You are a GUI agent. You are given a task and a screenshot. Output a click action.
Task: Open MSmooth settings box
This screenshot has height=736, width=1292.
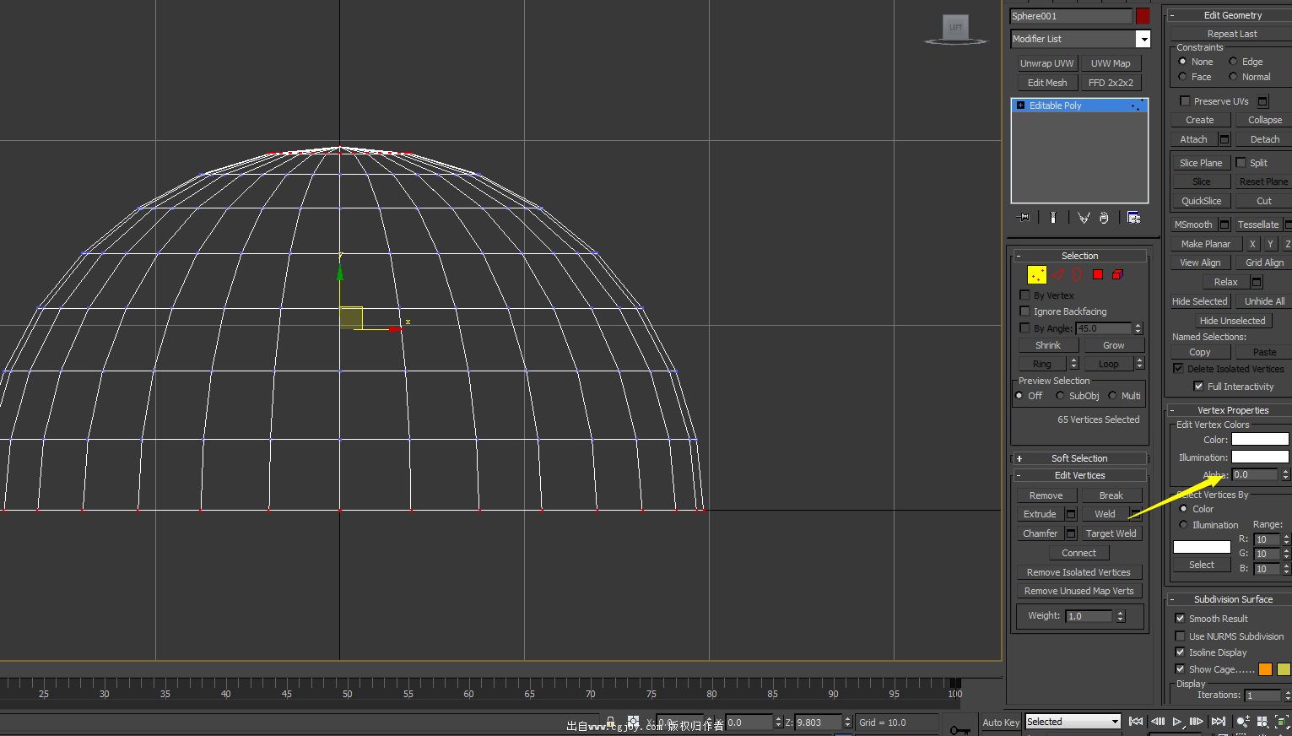[x=1224, y=225]
